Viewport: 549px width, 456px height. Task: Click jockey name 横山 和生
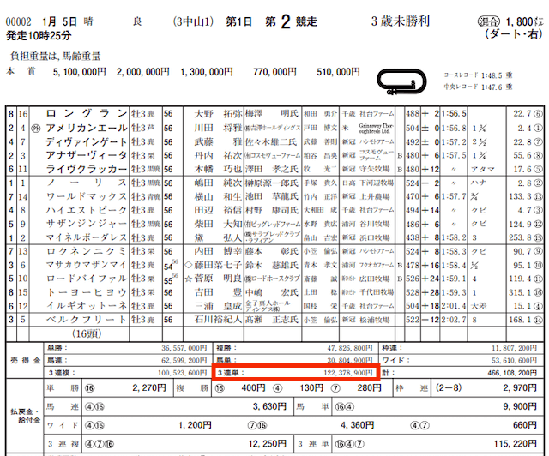(218, 196)
